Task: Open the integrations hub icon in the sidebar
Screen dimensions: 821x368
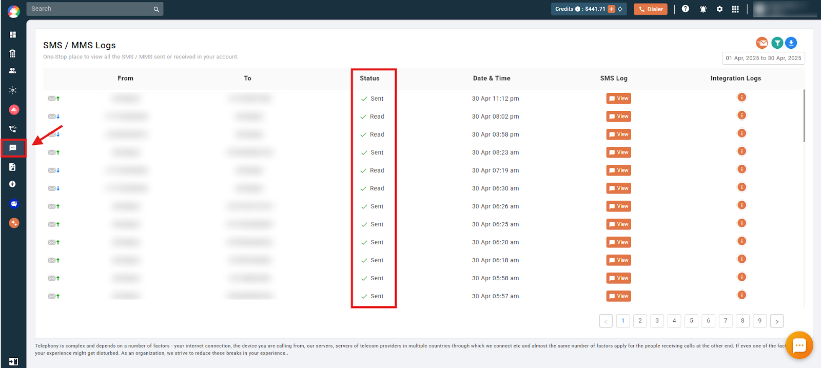Action: pyautogui.click(x=13, y=90)
